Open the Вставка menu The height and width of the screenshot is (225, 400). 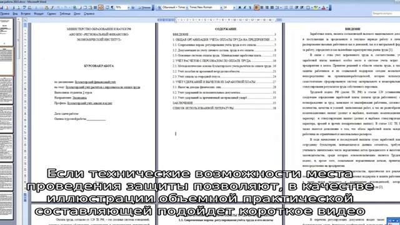pos(26,14)
